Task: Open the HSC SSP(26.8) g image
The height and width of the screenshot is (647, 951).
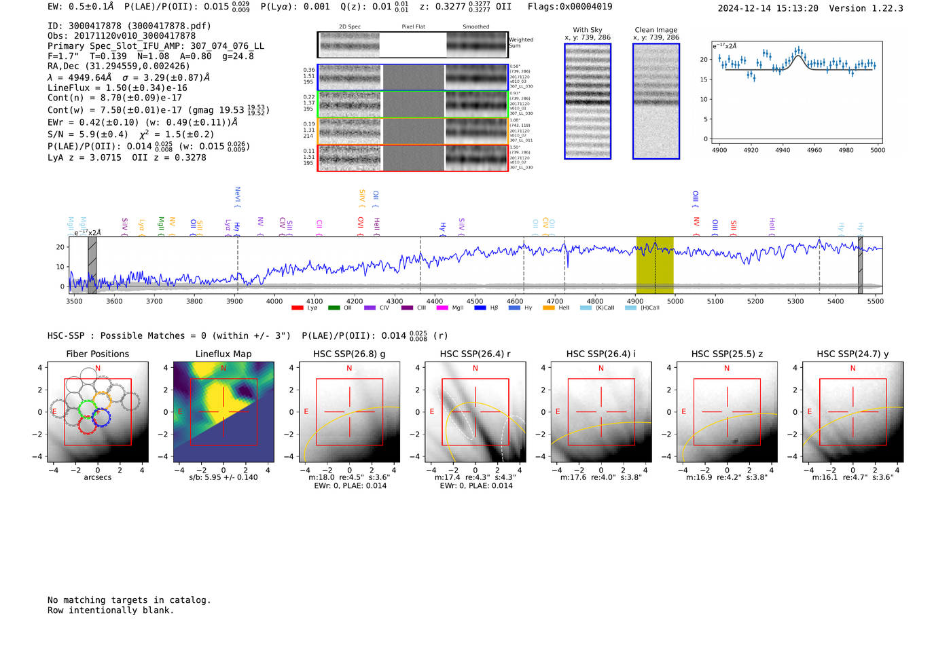Action: [349, 412]
